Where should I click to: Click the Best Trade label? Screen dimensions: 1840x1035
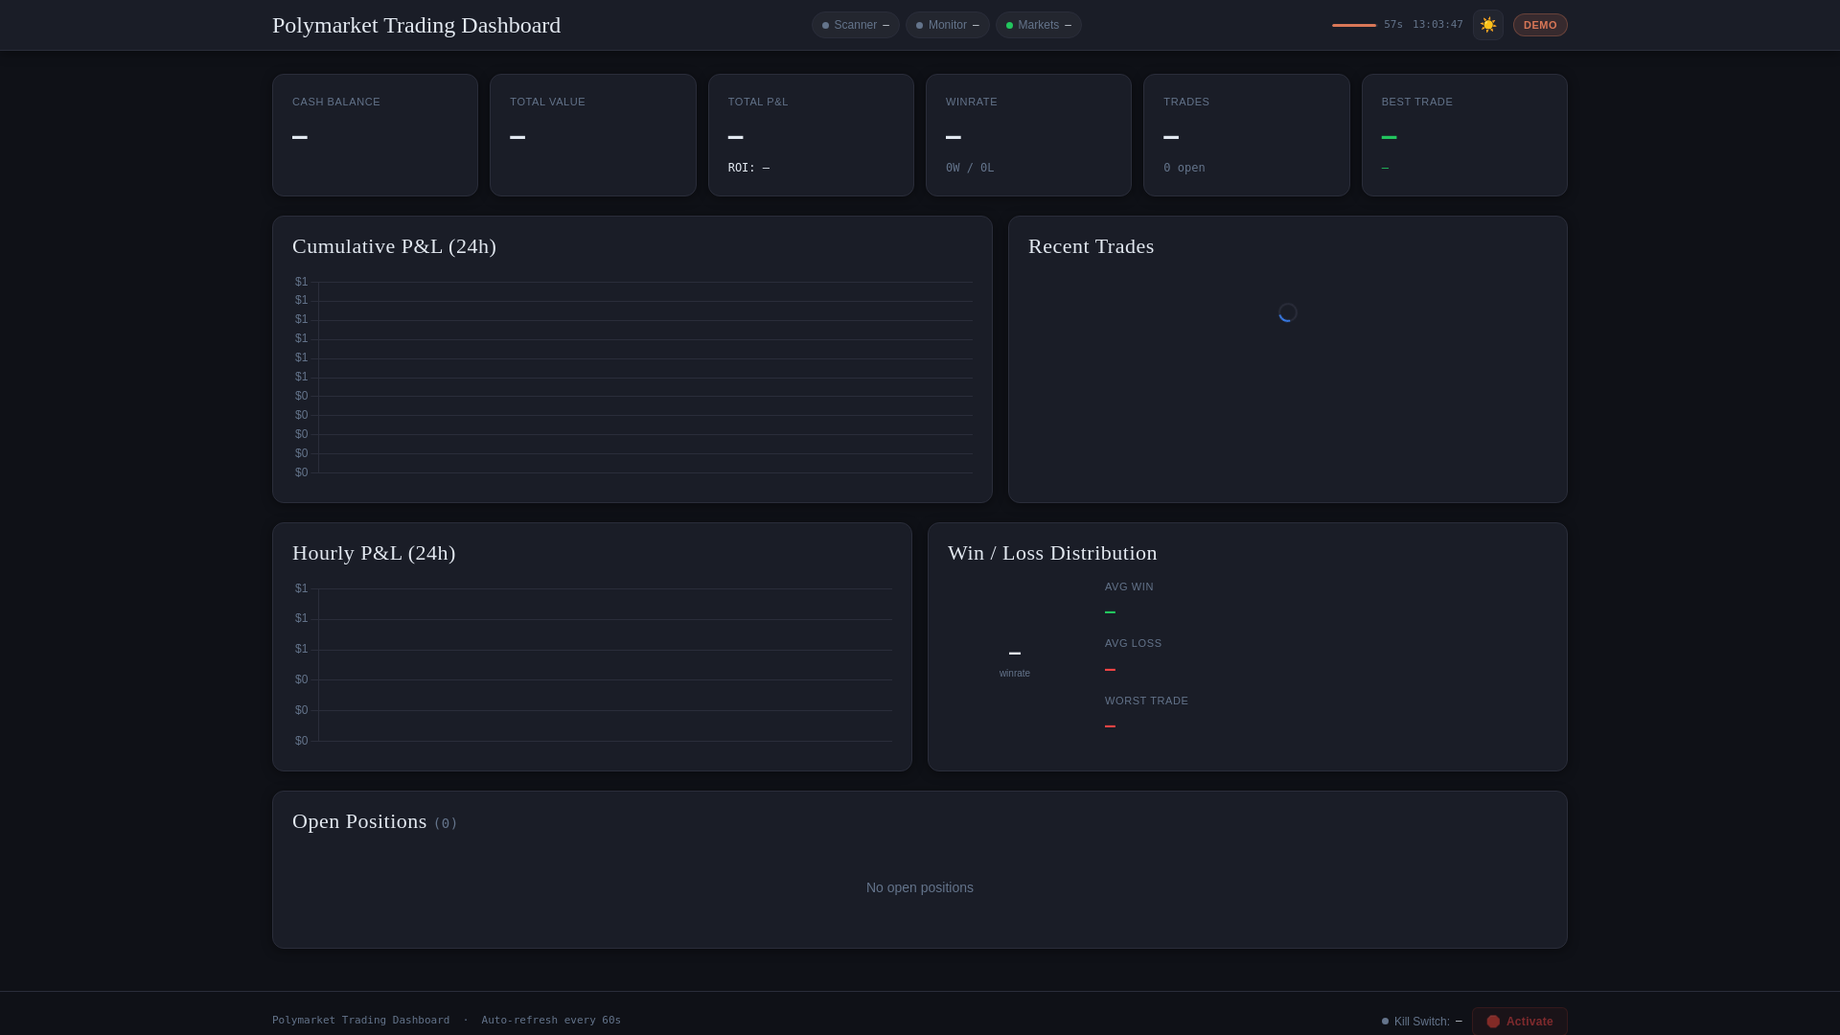(1416, 102)
